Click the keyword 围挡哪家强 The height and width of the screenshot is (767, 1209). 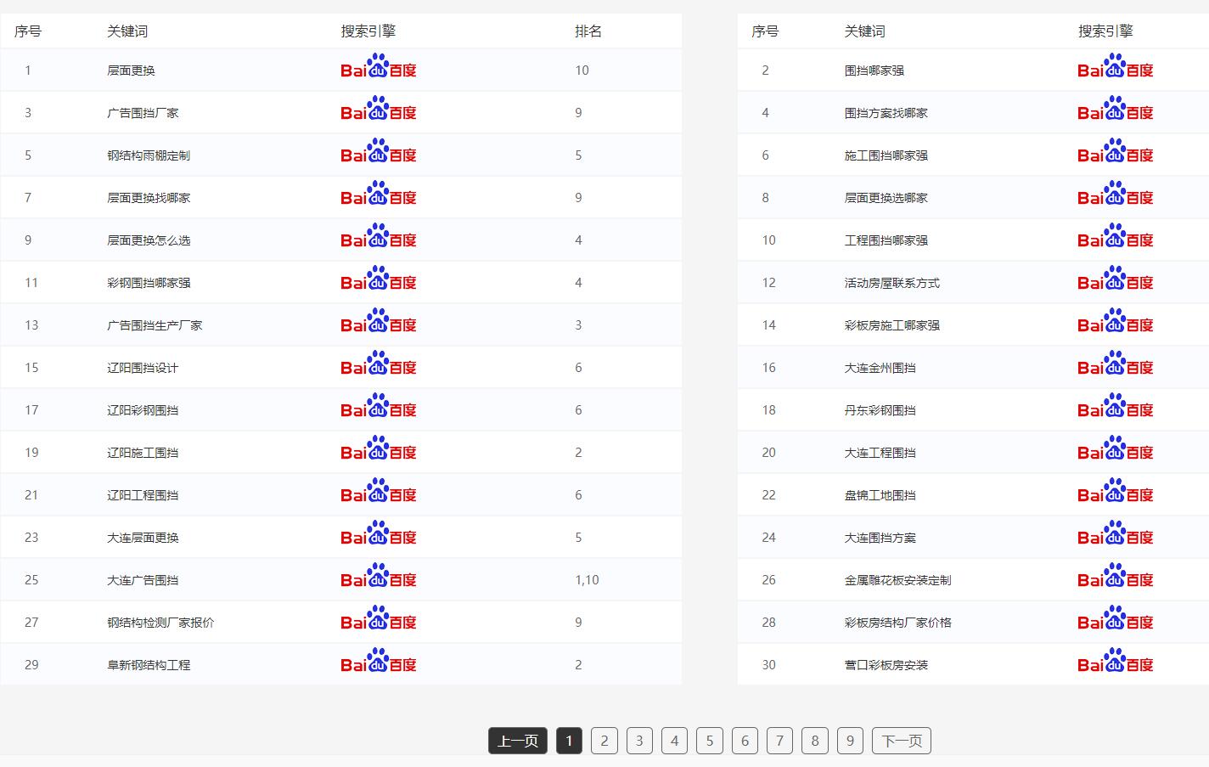coord(874,70)
